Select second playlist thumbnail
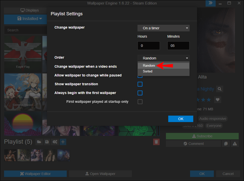This screenshot has height=181, width=244. 24,155
